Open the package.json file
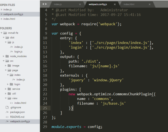Screen dimensions: 168x132 (17, 112)
